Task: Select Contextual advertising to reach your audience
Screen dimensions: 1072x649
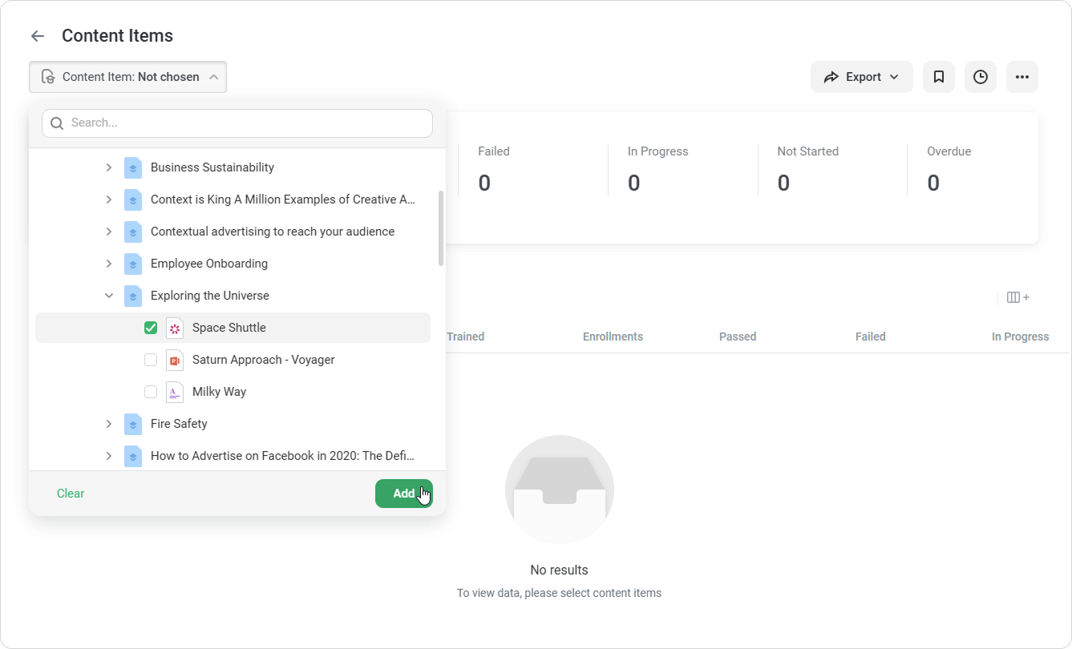Action: pyautogui.click(x=272, y=232)
